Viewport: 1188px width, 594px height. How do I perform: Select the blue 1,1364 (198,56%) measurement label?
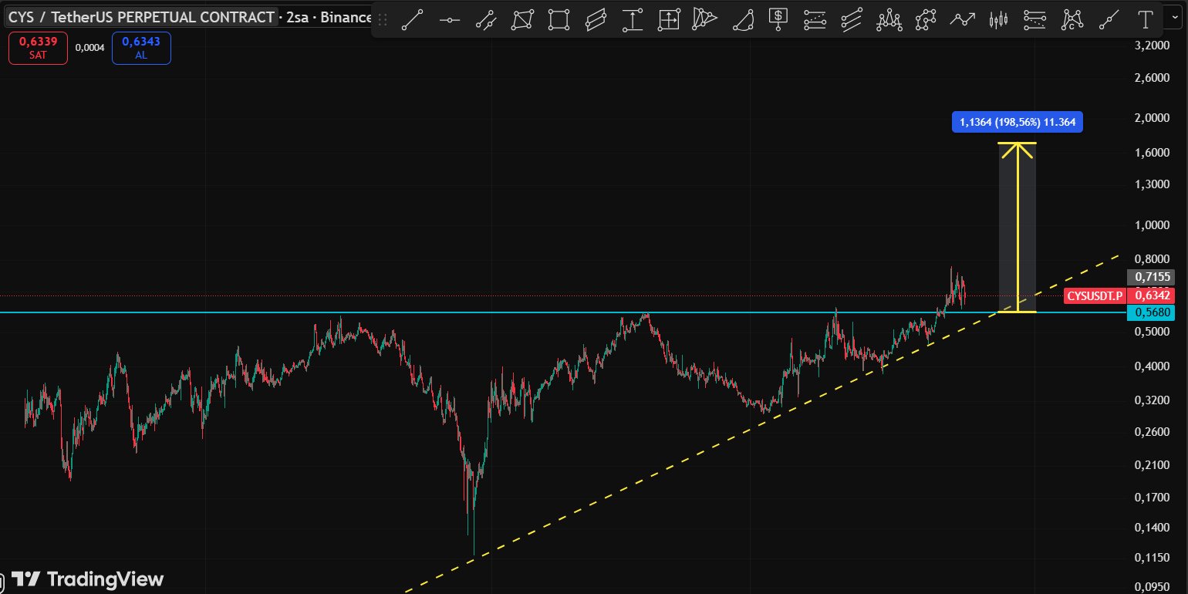[x=1018, y=122]
